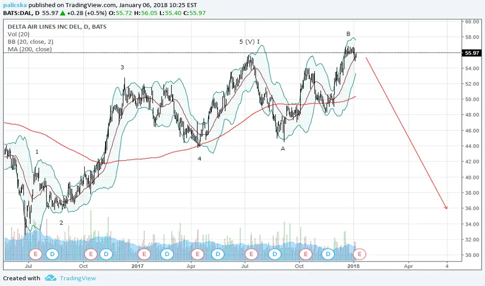Click the first earnings E marker on the left
Viewport: 485px width, 286px height.
35,254
